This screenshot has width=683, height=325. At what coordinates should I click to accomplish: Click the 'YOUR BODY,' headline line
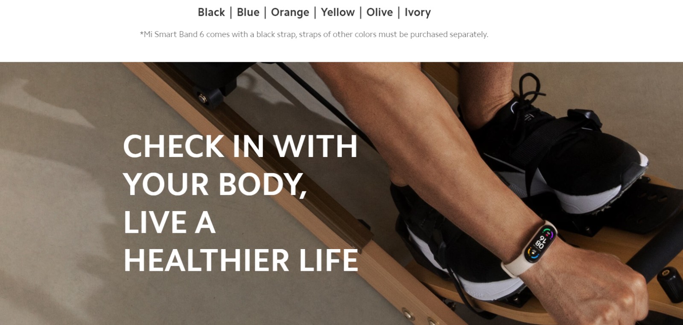click(215, 184)
